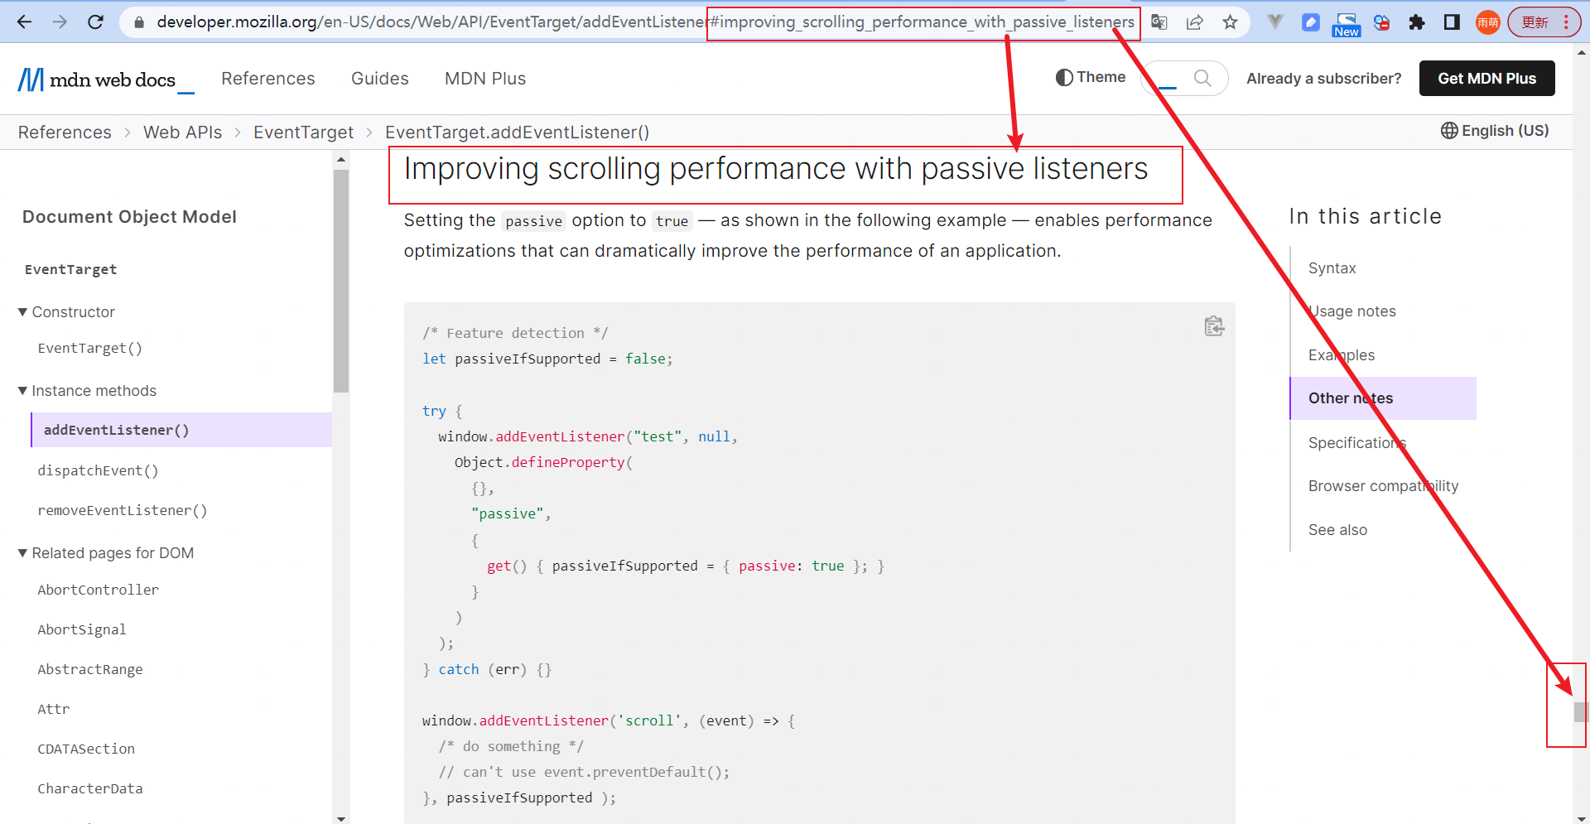Viewport: 1590px width, 824px height.
Task: Click the translate page icon
Action: 1159,22
